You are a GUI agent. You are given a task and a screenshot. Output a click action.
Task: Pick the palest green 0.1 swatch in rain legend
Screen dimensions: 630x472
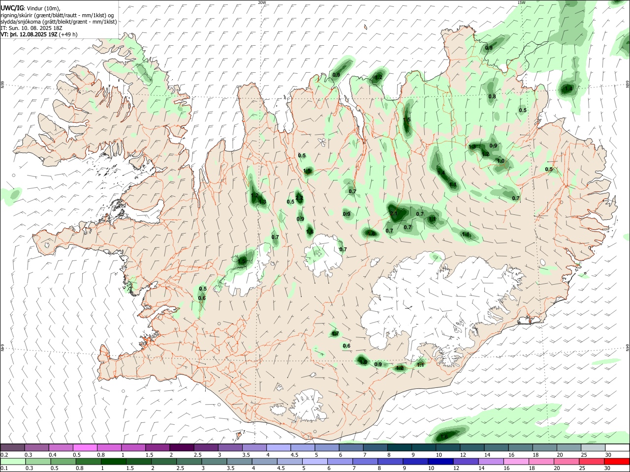14,461
